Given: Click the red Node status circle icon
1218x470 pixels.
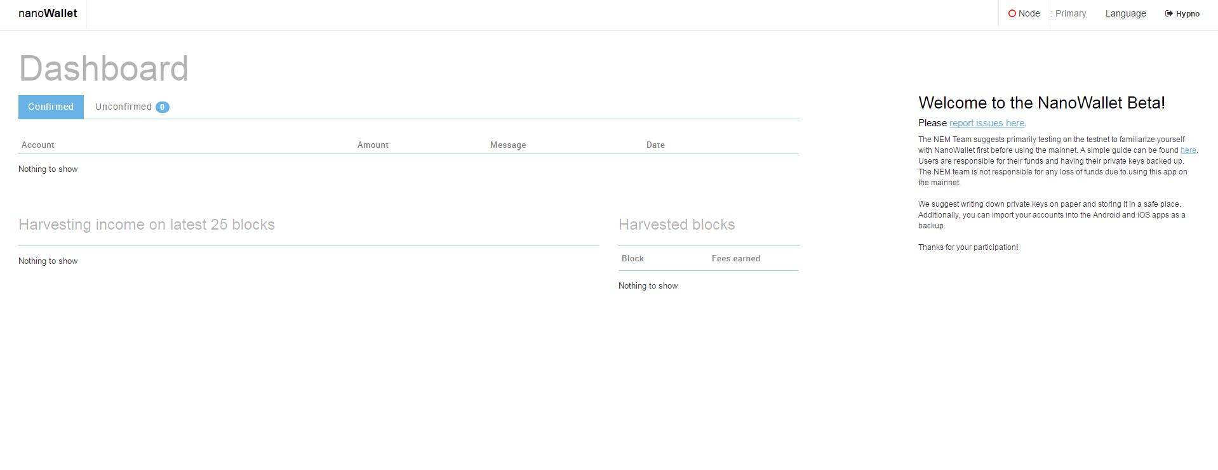Looking at the screenshot, I should click(1012, 13).
